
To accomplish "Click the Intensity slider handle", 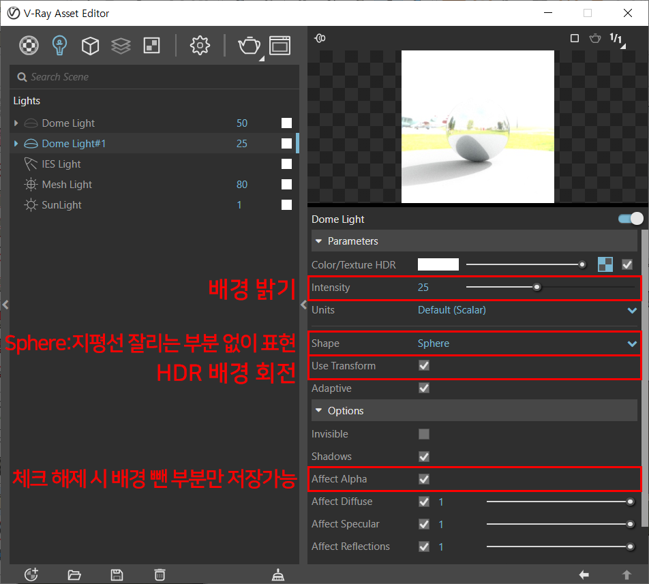I will [x=537, y=287].
